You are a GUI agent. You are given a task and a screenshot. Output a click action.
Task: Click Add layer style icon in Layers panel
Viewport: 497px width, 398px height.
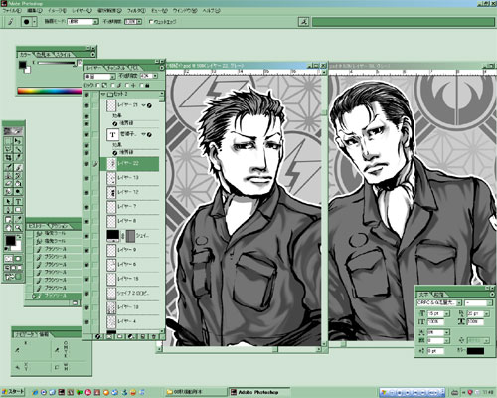98,336
